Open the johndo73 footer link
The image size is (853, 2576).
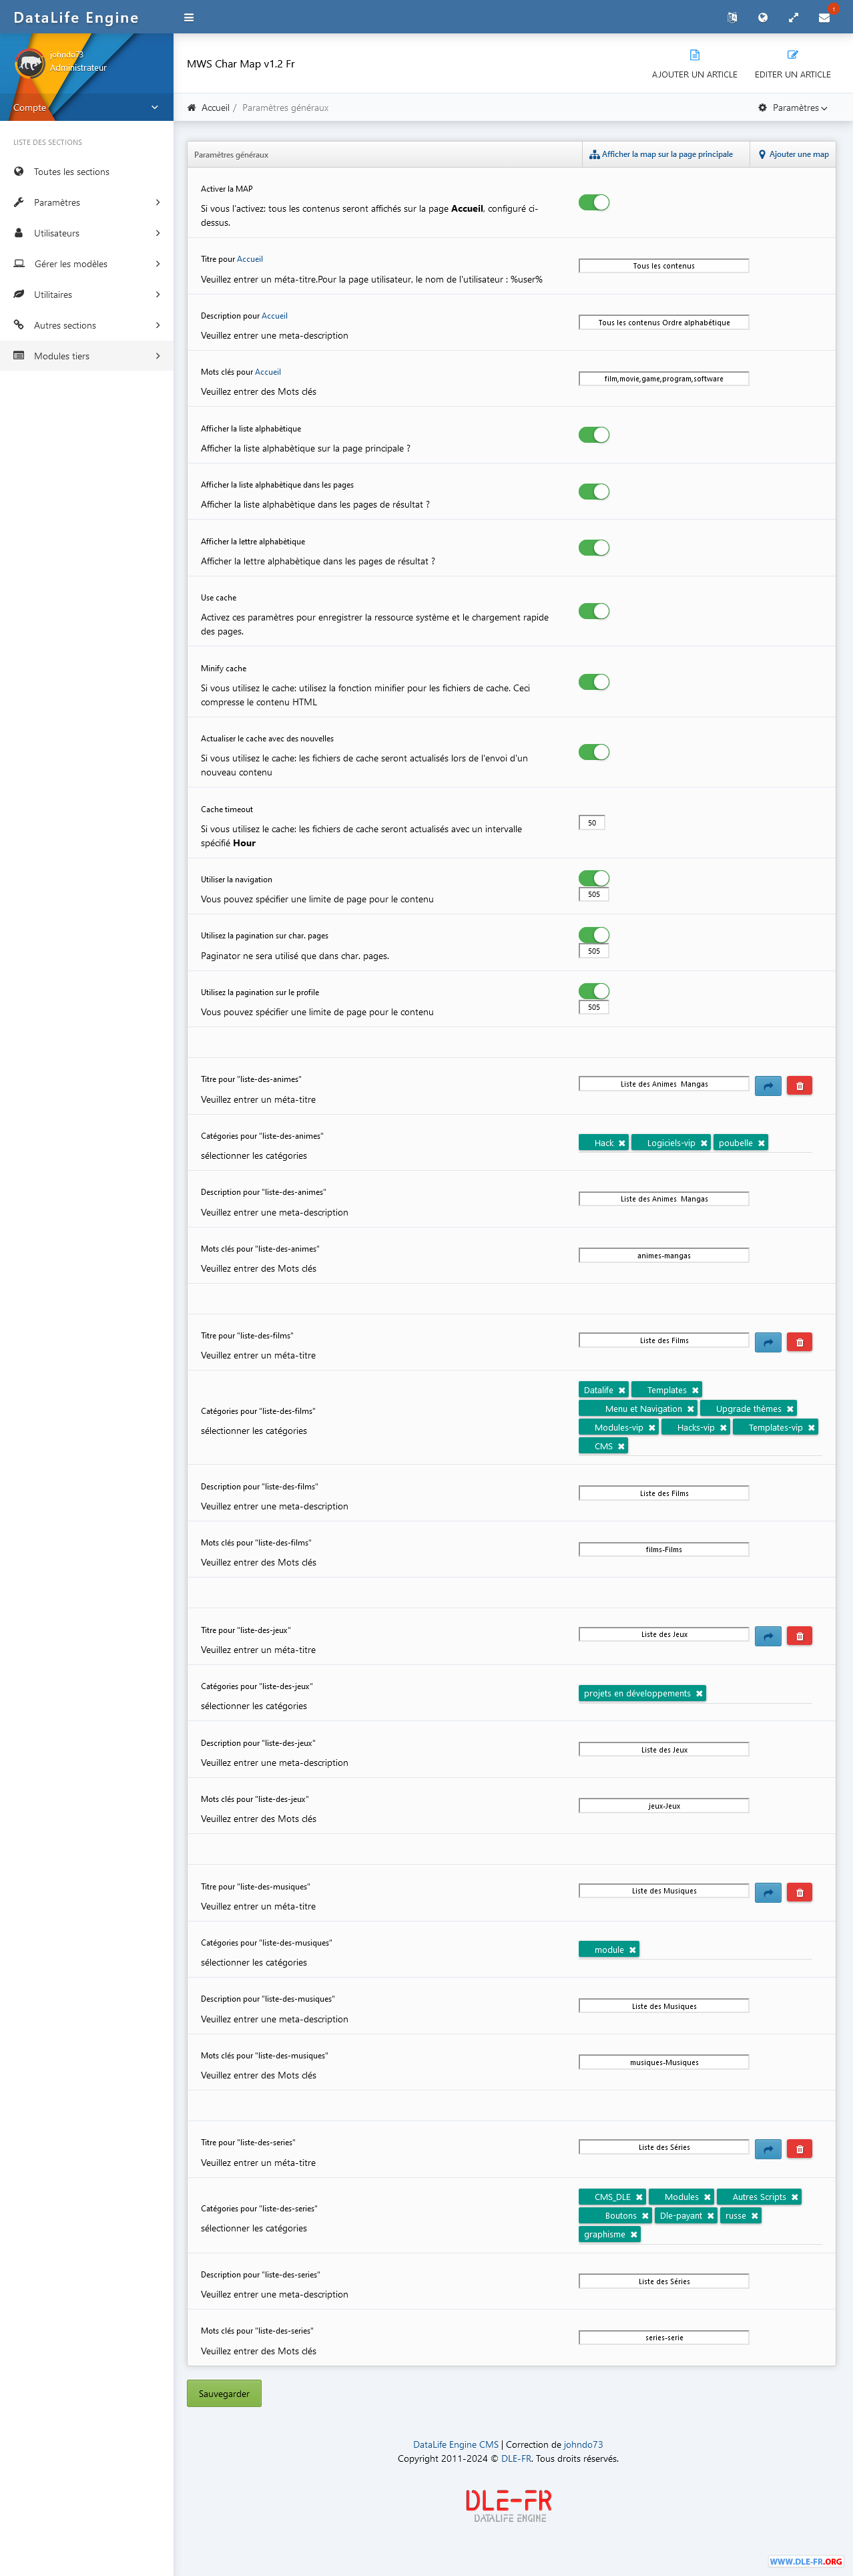(583, 2444)
